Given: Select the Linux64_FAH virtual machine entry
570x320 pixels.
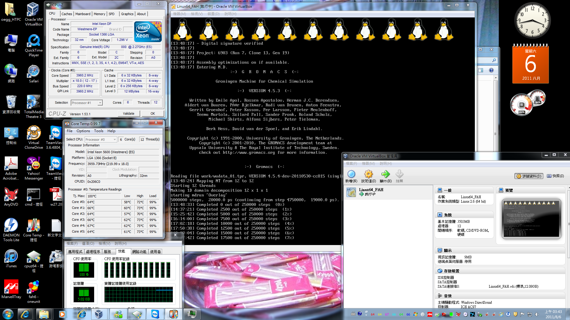Looking at the screenshot, I should coord(388,192).
